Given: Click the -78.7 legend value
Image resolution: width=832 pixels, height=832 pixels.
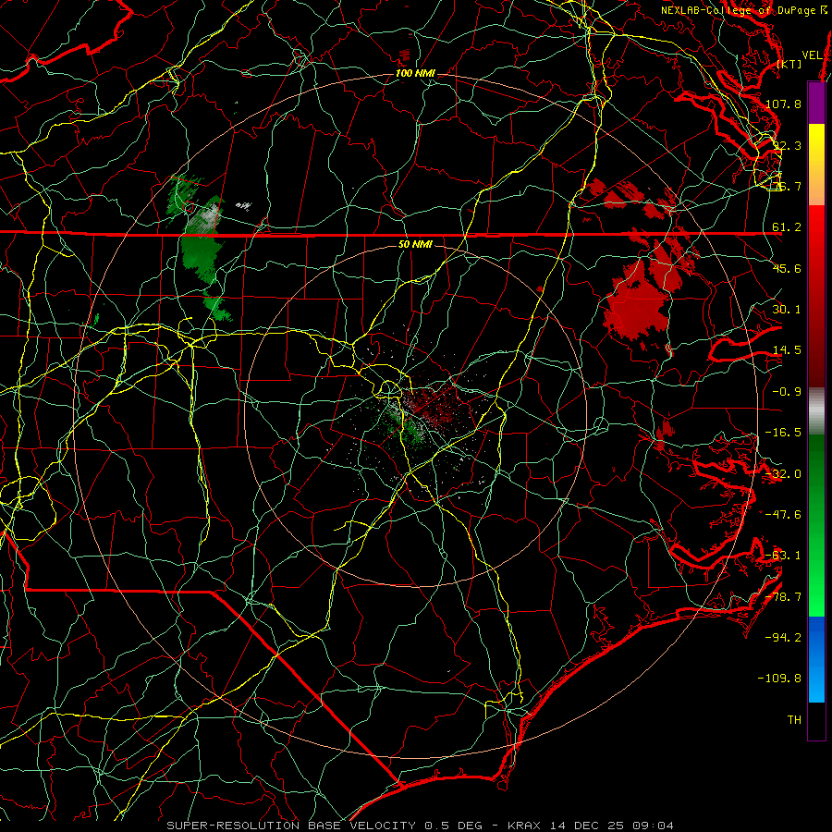Looking at the screenshot, I should tap(784, 597).
